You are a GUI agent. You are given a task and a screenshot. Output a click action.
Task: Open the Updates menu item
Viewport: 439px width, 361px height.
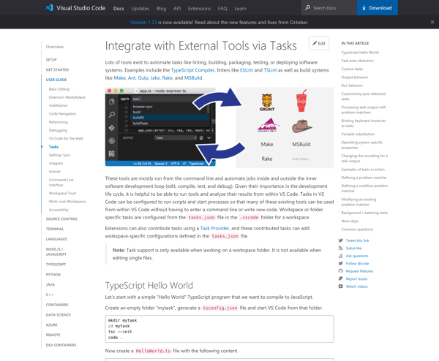(140, 8)
